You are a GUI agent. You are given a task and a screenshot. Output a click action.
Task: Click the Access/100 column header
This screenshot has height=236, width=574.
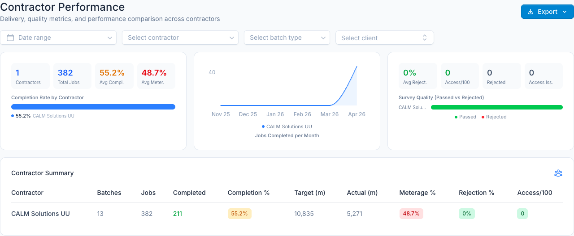coord(535,193)
